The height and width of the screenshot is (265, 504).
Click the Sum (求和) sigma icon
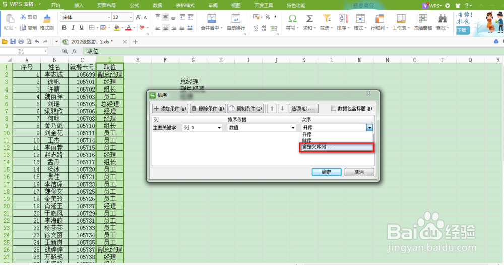click(x=309, y=18)
